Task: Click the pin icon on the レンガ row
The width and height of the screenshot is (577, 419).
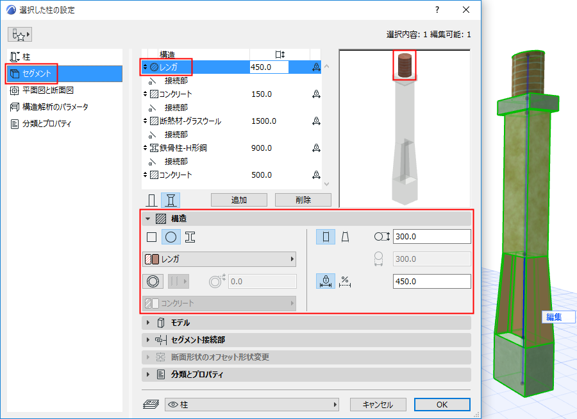Action: 315,66
